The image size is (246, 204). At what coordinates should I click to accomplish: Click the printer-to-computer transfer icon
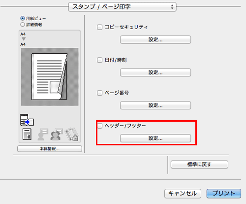(27, 120)
